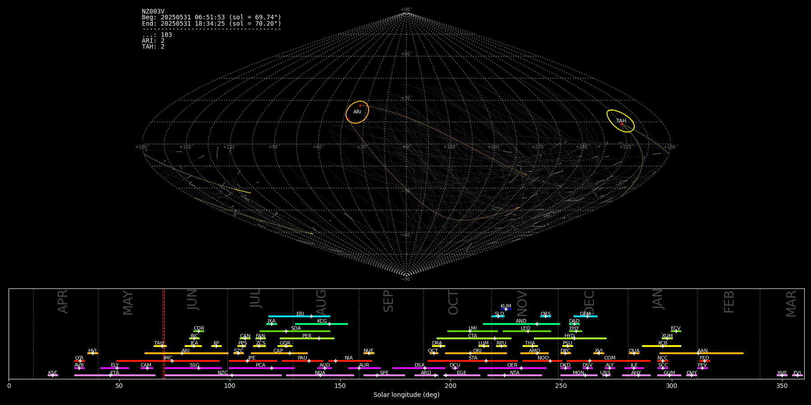The width and height of the screenshot is (811, 405).
Task: Click the AAN shower bar in the timeline
Action: point(702,353)
